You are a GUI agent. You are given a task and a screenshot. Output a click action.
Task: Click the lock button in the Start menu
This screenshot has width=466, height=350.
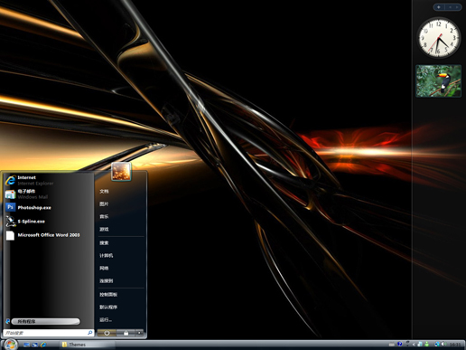(126, 333)
